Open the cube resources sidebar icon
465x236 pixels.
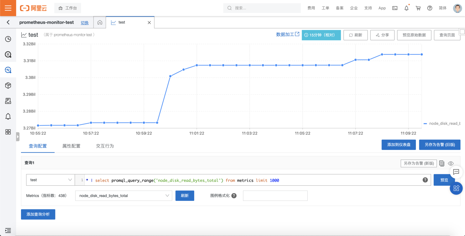coord(8,85)
